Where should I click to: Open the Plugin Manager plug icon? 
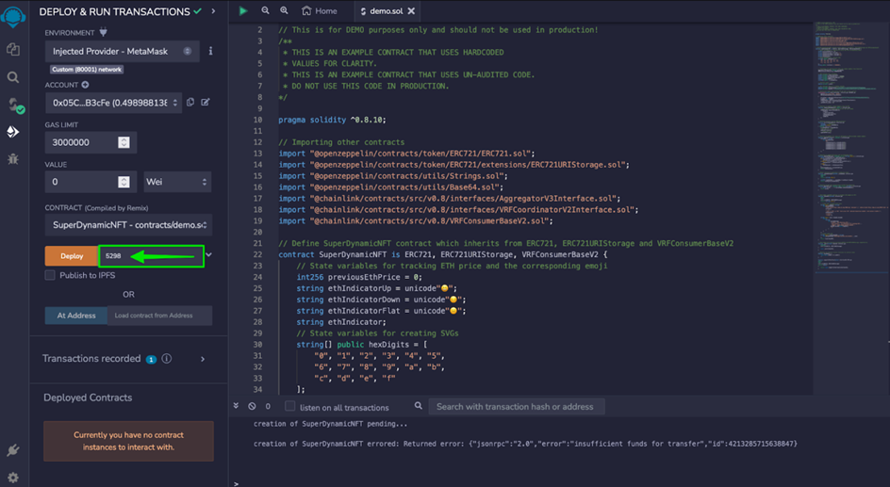click(13, 450)
